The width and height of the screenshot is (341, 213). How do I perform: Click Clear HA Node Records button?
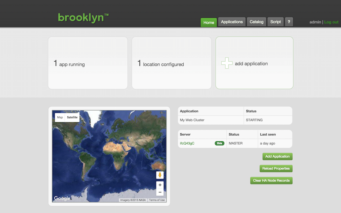(x=271, y=181)
